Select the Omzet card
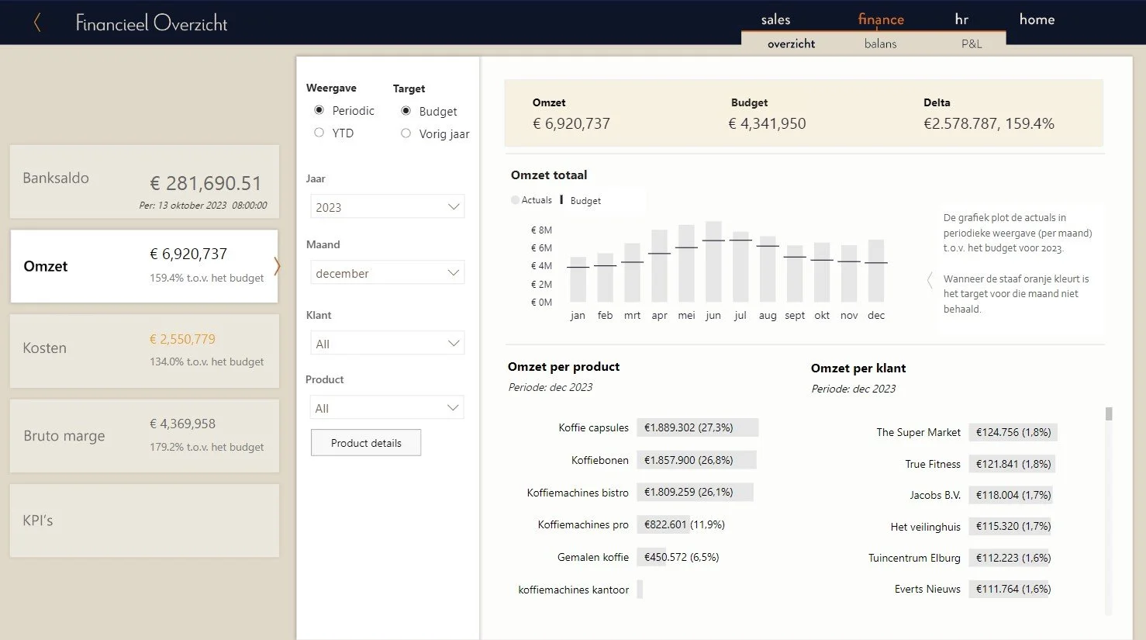This screenshot has height=640, width=1146. tap(144, 266)
